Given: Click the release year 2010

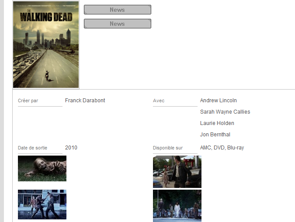Looking at the screenshot, I should tap(71, 148).
